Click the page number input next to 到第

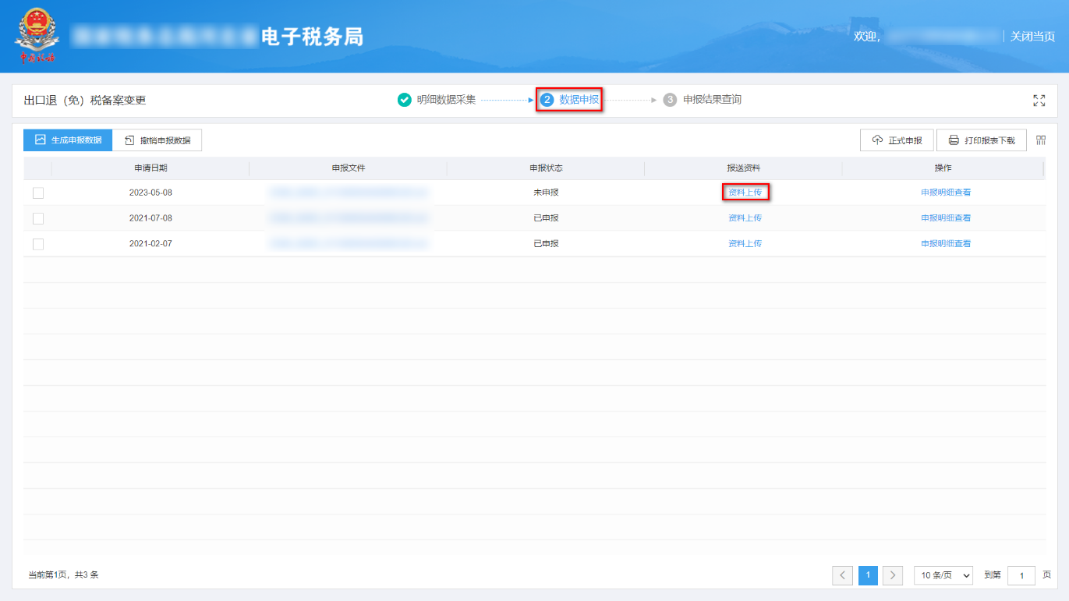pos(1021,575)
